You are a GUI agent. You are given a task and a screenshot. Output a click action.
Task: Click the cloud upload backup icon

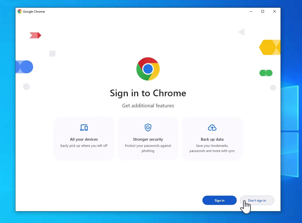coord(212,128)
